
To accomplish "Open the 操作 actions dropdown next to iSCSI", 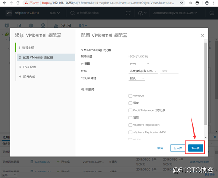I will coord(83,25).
